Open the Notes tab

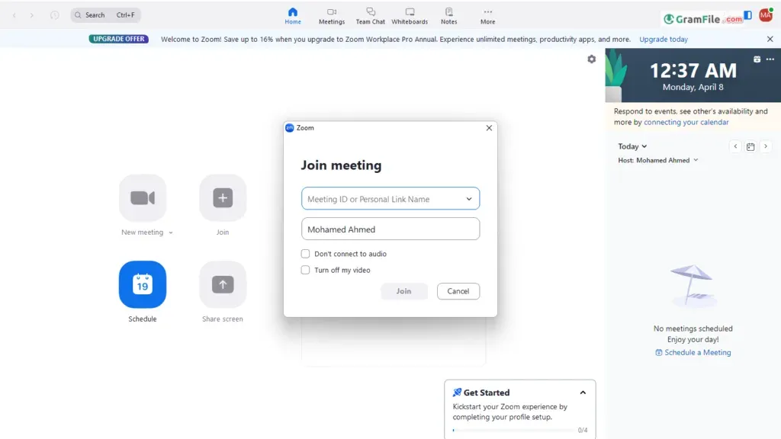(448, 16)
